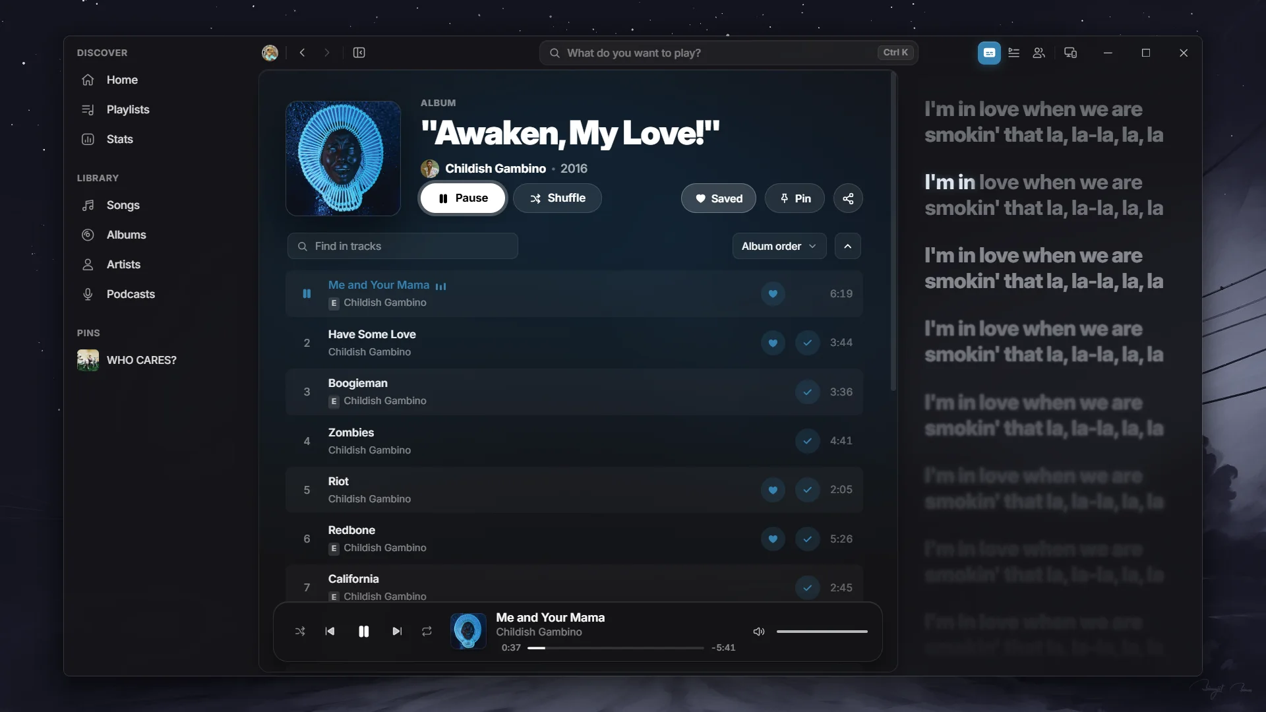Toggle shuffle in the player bar
1266x712 pixels.
[x=300, y=632]
